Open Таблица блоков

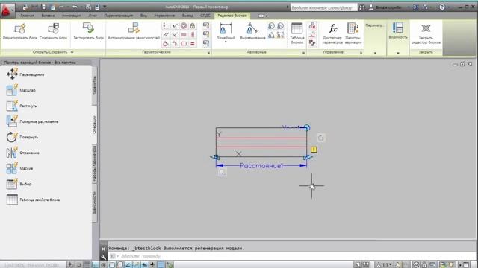(x=297, y=33)
